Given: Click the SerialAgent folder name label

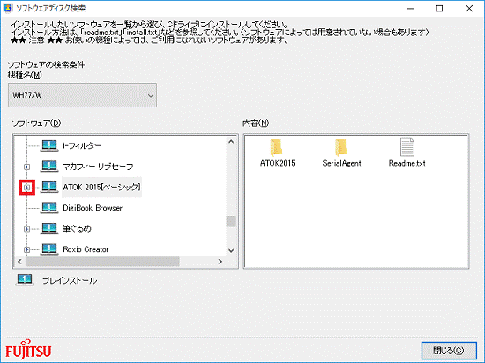Looking at the screenshot, I should [341, 163].
